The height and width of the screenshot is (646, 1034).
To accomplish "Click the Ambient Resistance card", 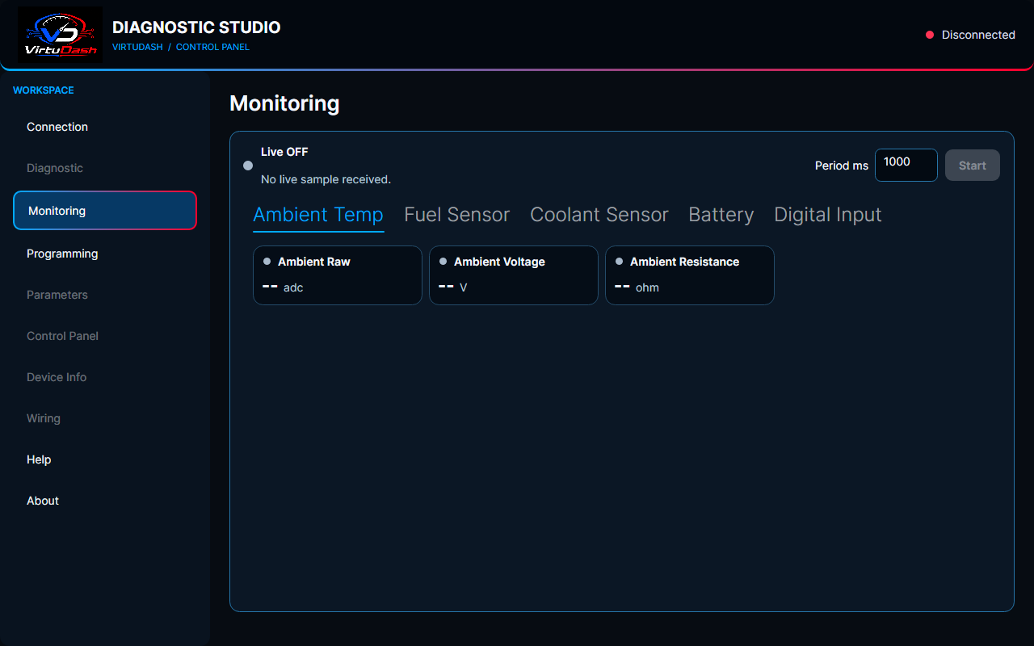I will 690,275.
